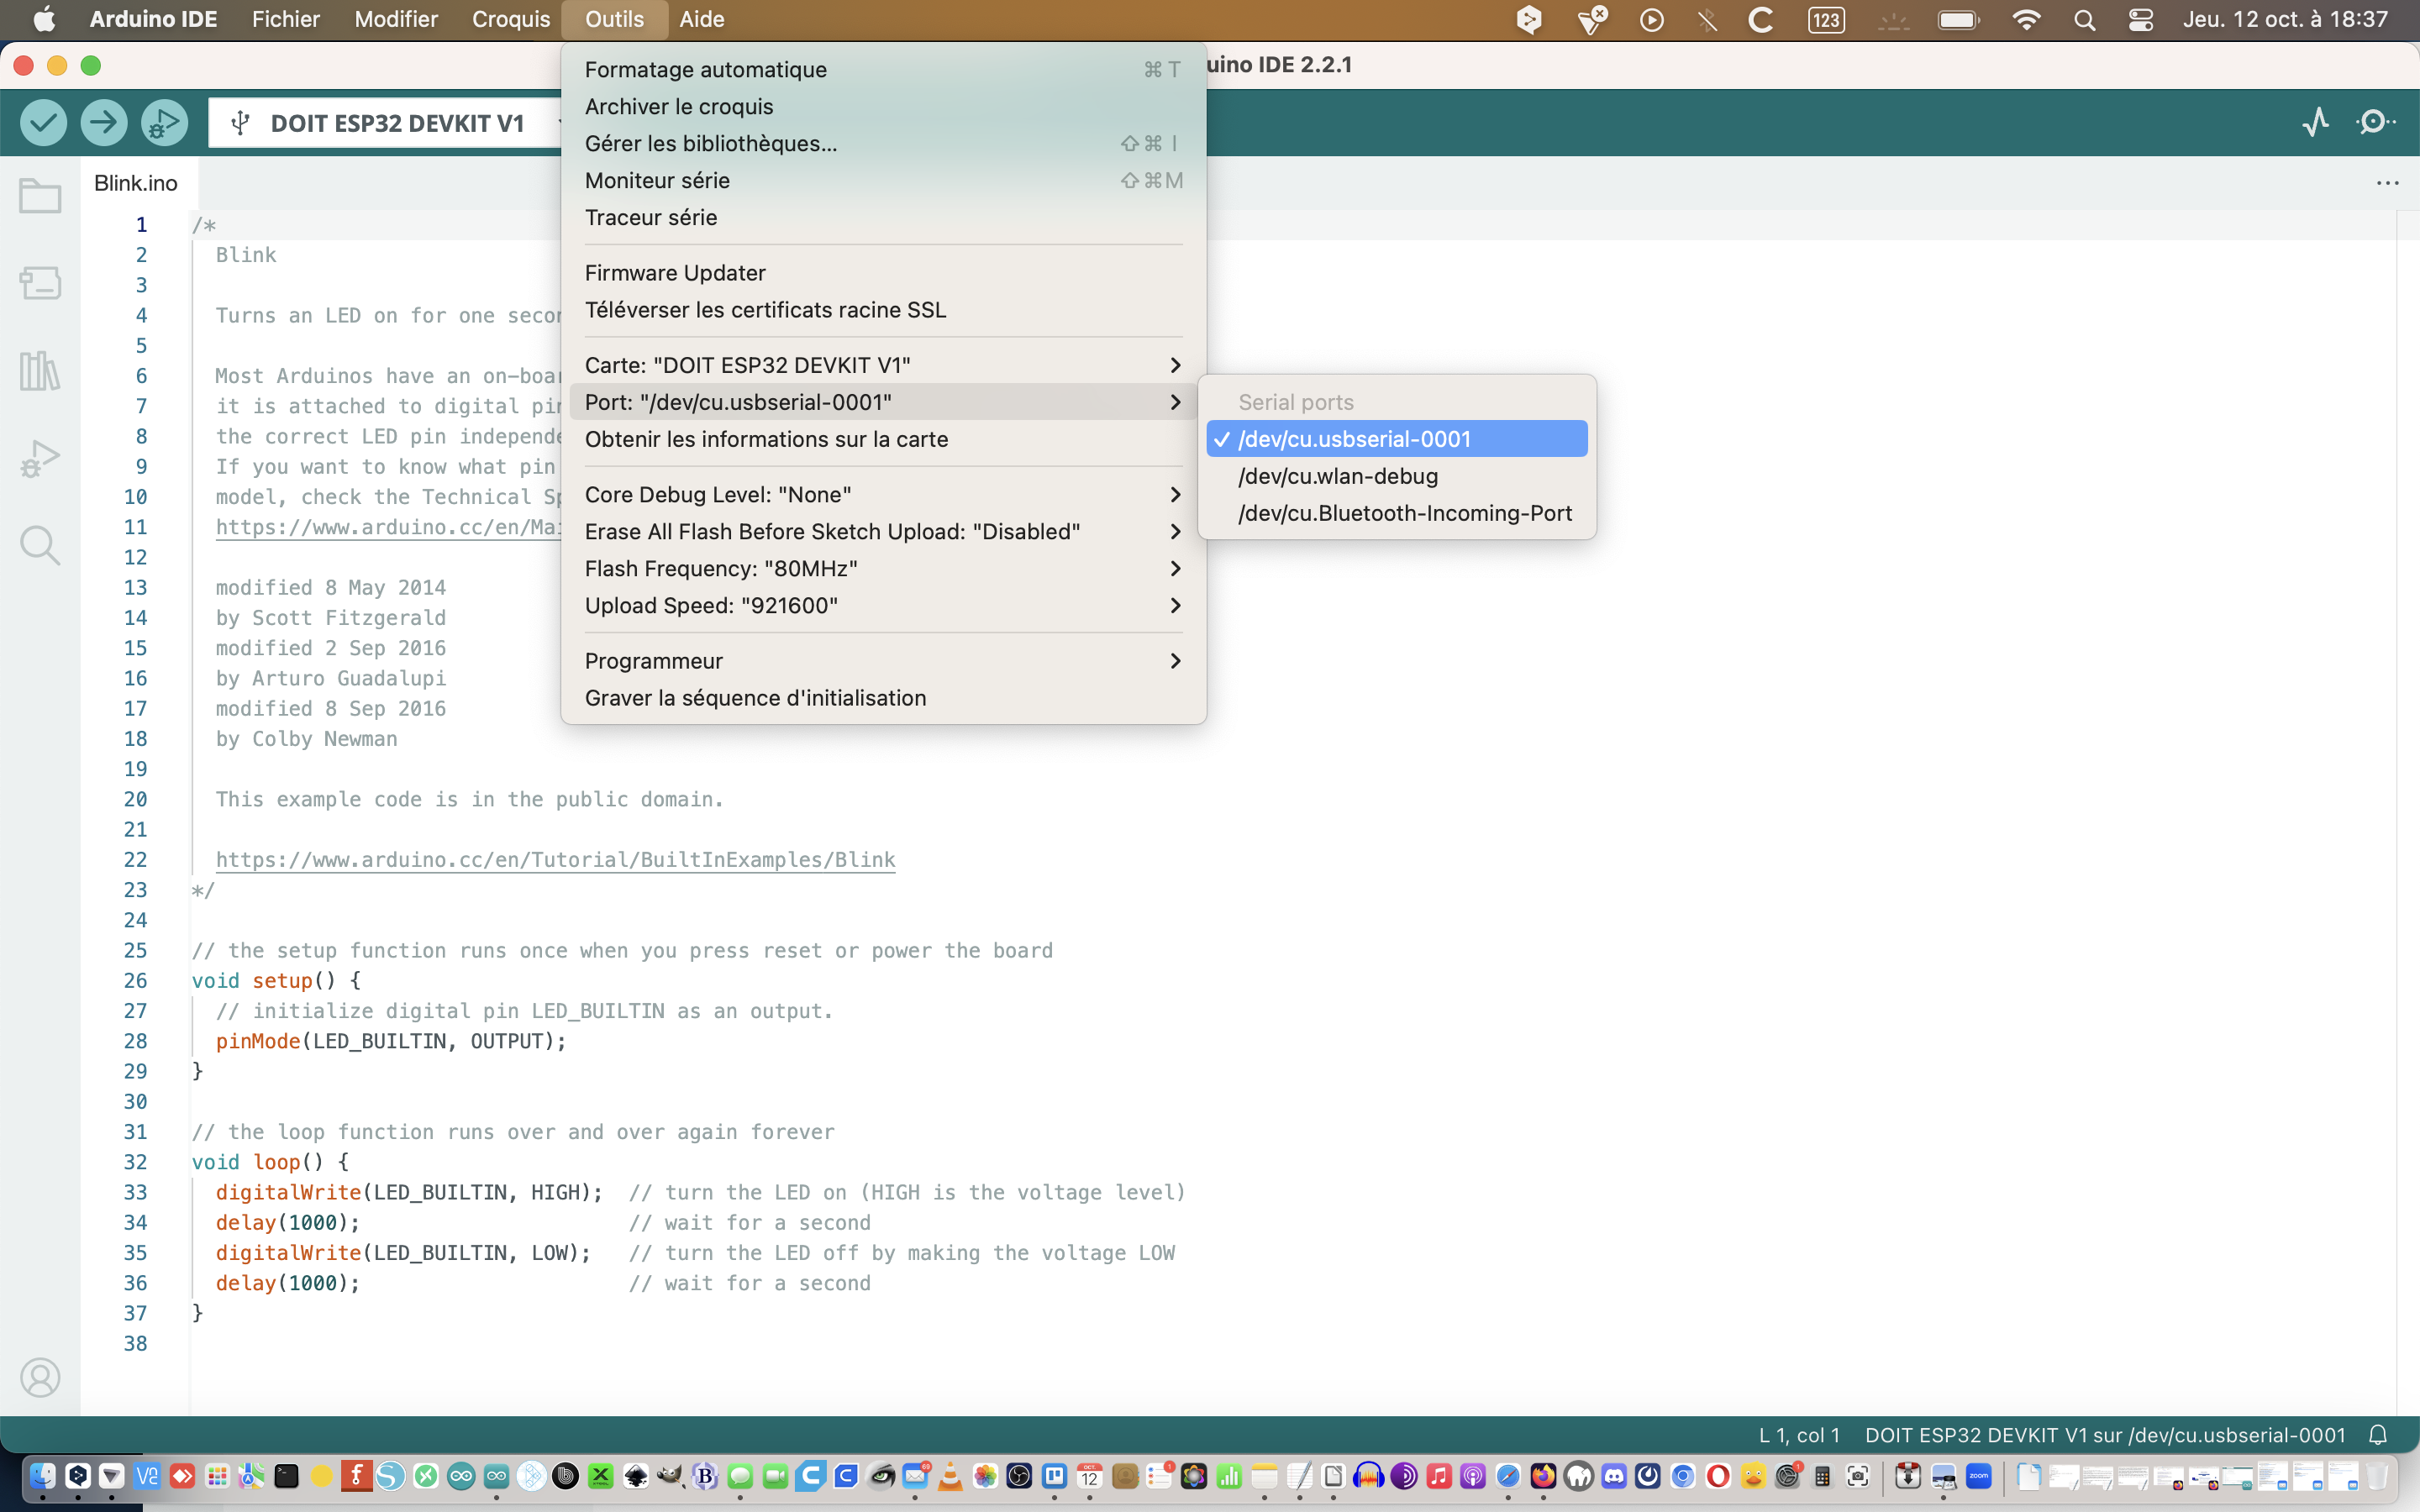This screenshot has width=2420, height=1512.
Task: Open the Sketchbook folder sidebar icon
Action: [40, 196]
